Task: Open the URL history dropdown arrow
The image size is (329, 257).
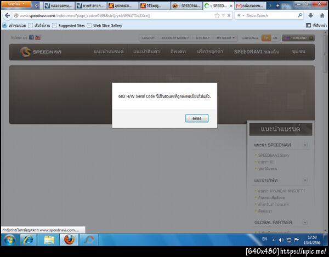Action: pyautogui.click(x=223, y=15)
